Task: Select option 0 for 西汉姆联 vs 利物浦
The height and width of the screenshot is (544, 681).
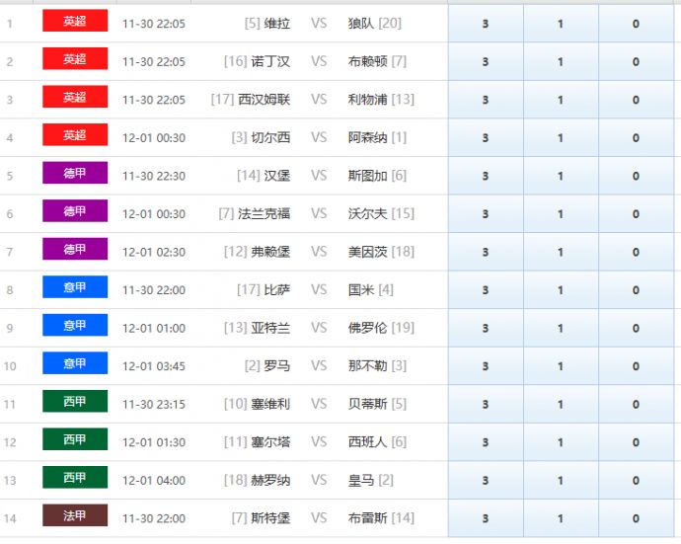Action: (636, 100)
